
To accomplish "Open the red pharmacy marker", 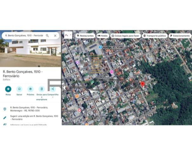I will pos(79,110).
